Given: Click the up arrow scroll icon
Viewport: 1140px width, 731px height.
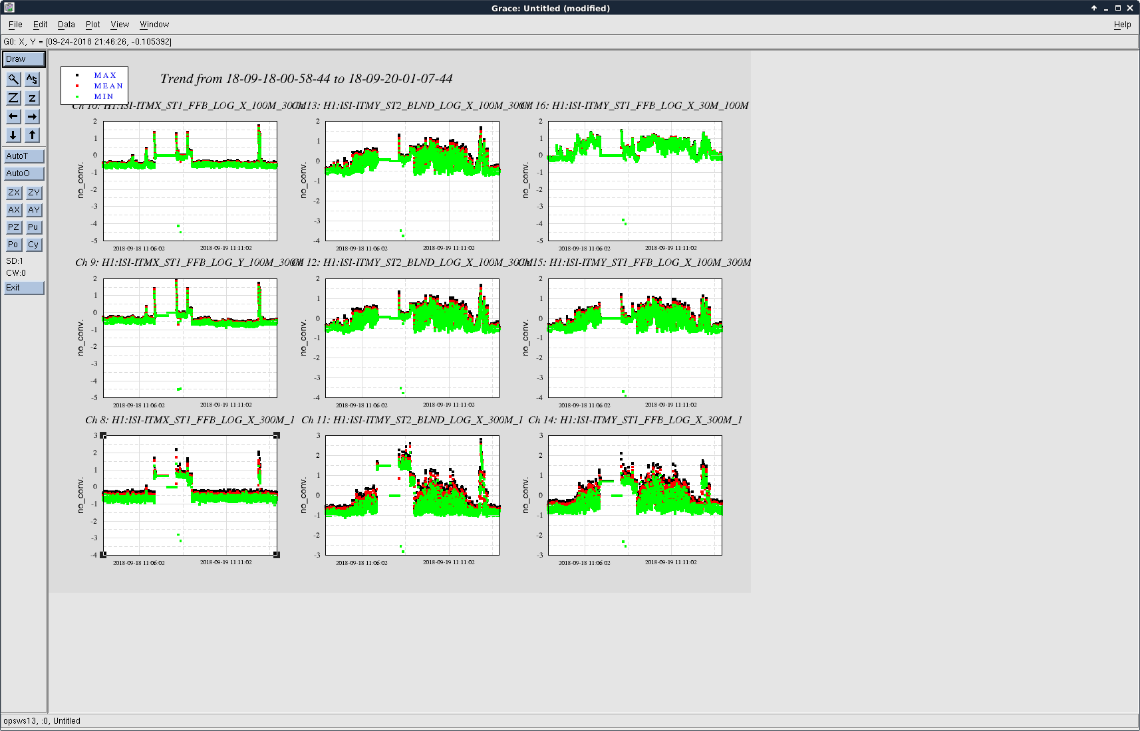Looking at the screenshot, I should pyautogui.click(x=32, y=135).
